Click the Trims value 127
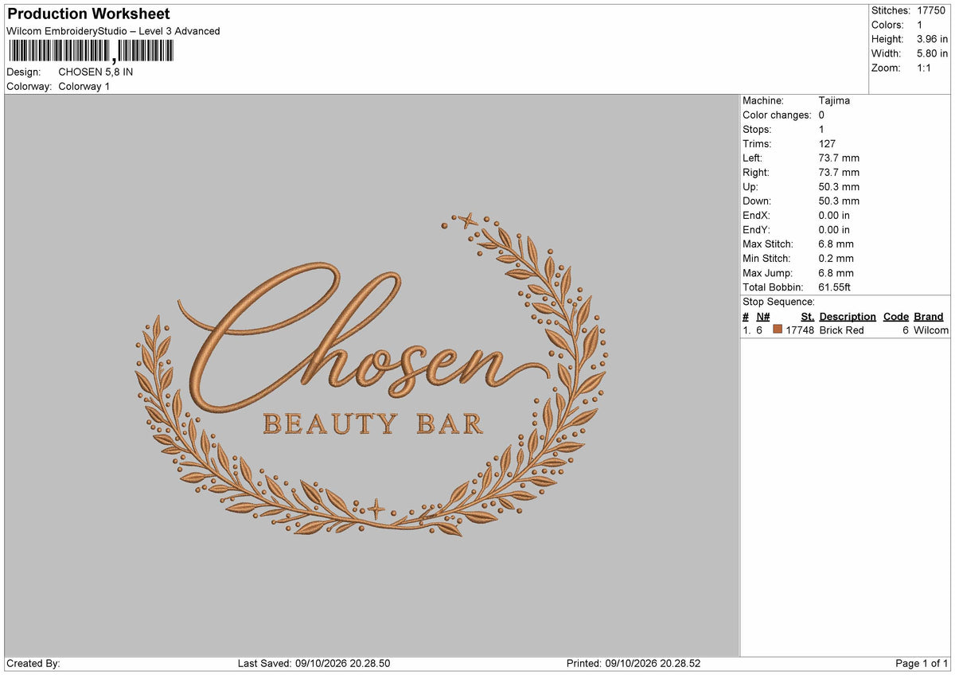Image resolution: width=955 pixels, height=675 pixels. click(x=827, y=143)
